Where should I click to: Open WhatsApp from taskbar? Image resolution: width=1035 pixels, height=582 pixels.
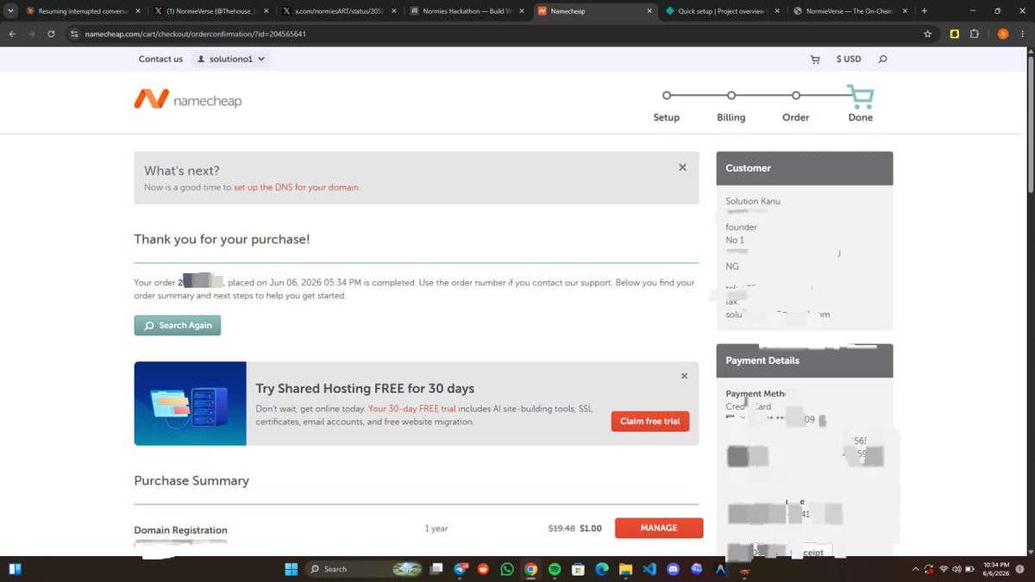(506, 569)
